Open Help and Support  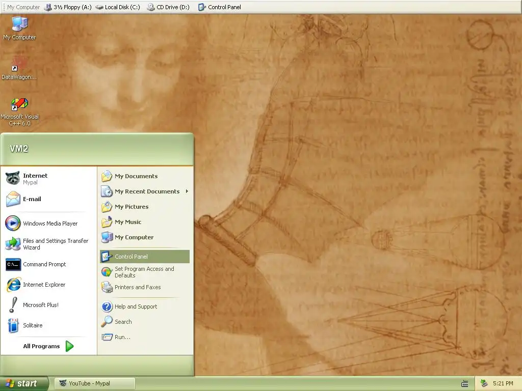[x=144, y=306]
